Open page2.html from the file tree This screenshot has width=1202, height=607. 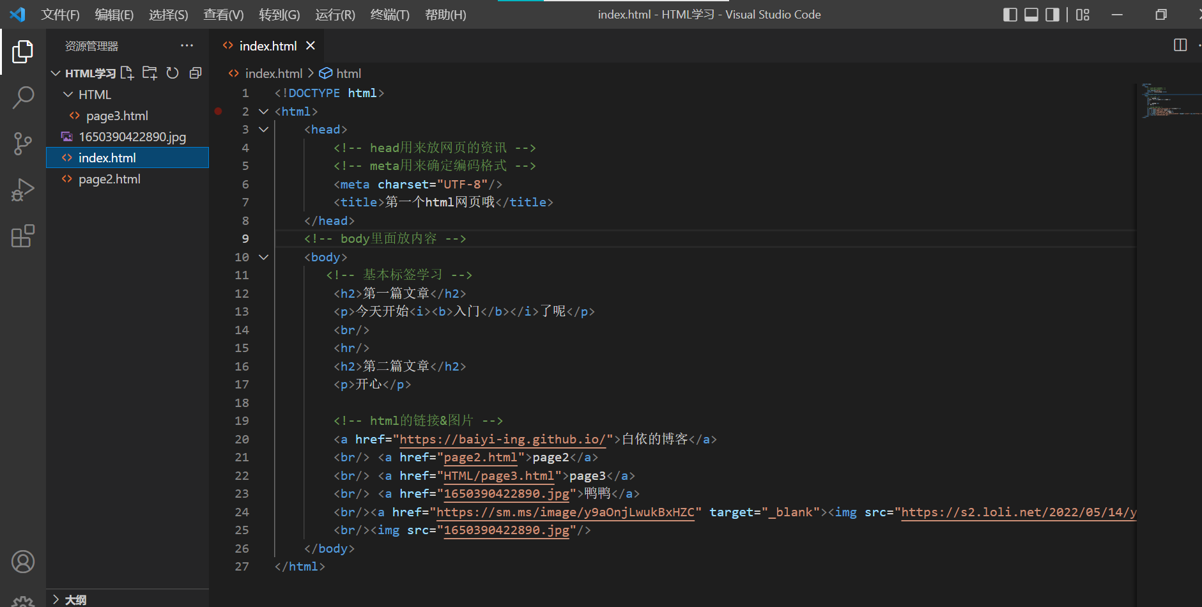tap(109, 179)
